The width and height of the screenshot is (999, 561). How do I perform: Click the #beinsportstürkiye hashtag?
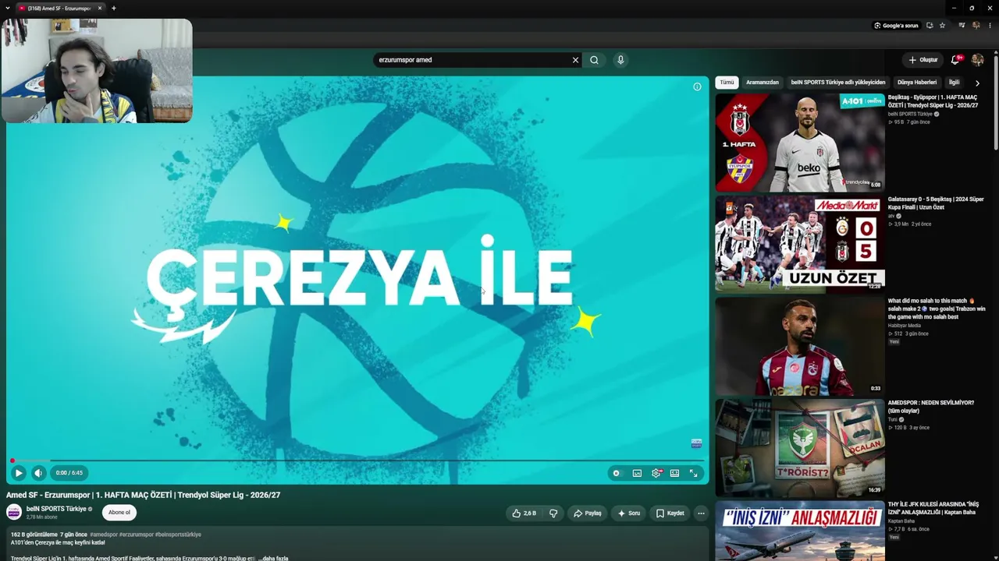click(x=178, y=535)
